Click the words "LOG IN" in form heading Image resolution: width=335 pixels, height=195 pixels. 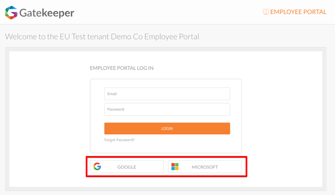[145, 68]
